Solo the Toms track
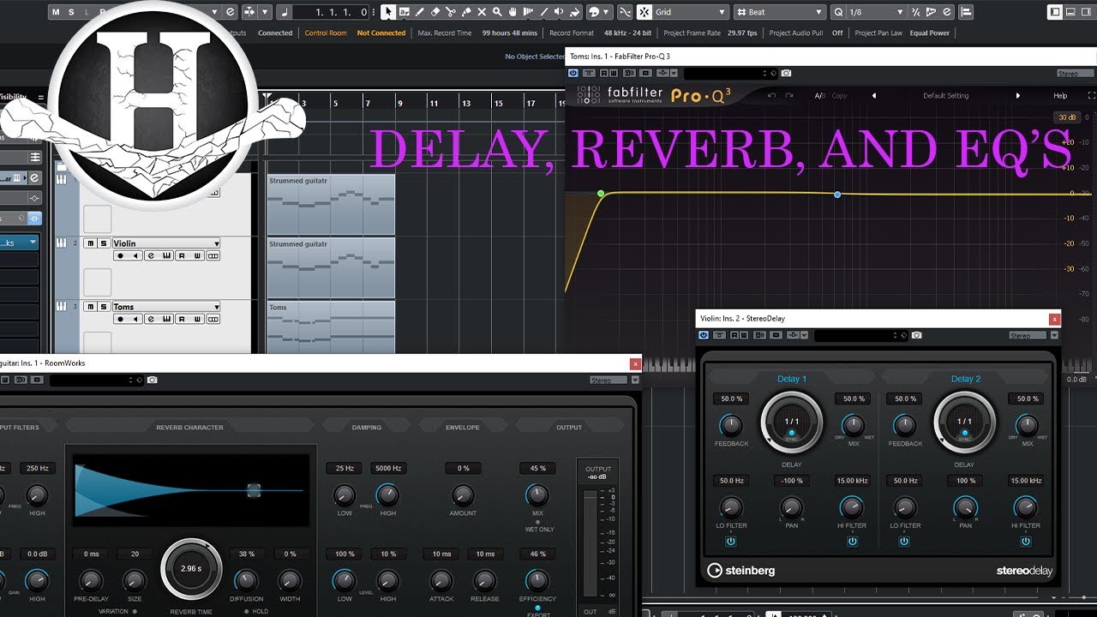The width and height of the screenshot is (1097, 617). 104,306
